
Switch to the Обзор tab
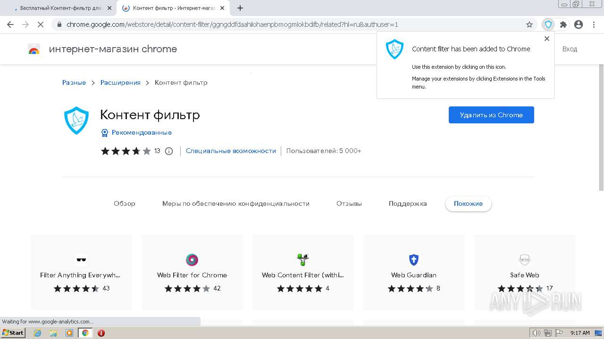125,204
